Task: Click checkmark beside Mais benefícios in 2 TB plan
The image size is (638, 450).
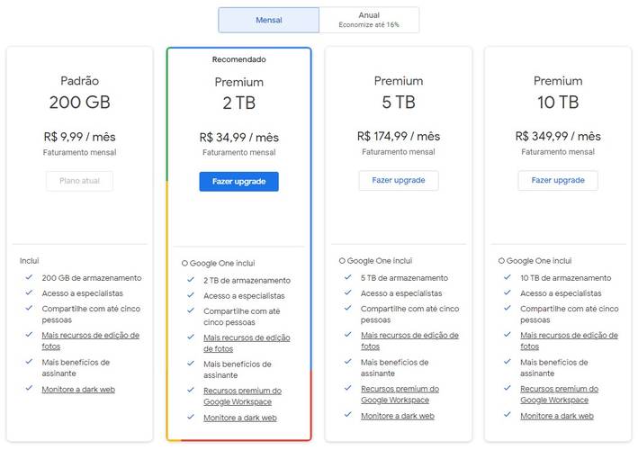Action: coord(191,364)
